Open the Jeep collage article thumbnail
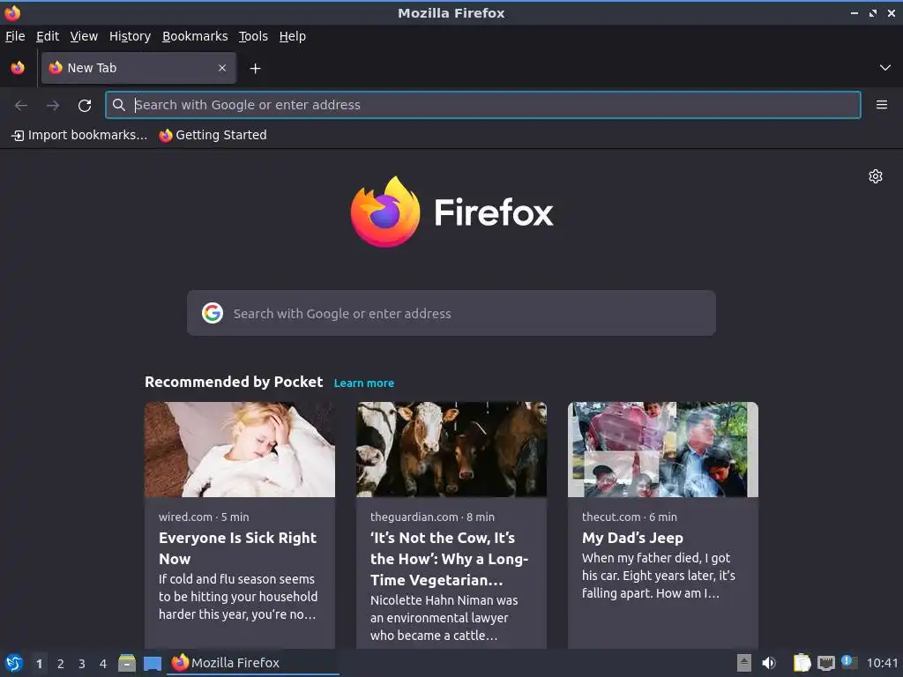This screenshot has height=677, width=903. [663, 450]
